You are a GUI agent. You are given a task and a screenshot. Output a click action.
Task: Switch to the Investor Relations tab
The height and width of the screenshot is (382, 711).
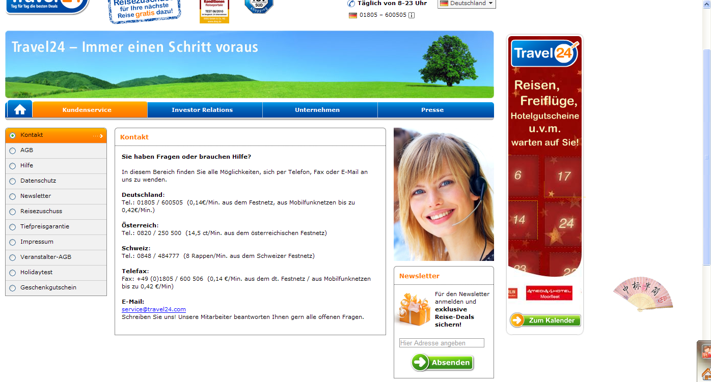205,110
